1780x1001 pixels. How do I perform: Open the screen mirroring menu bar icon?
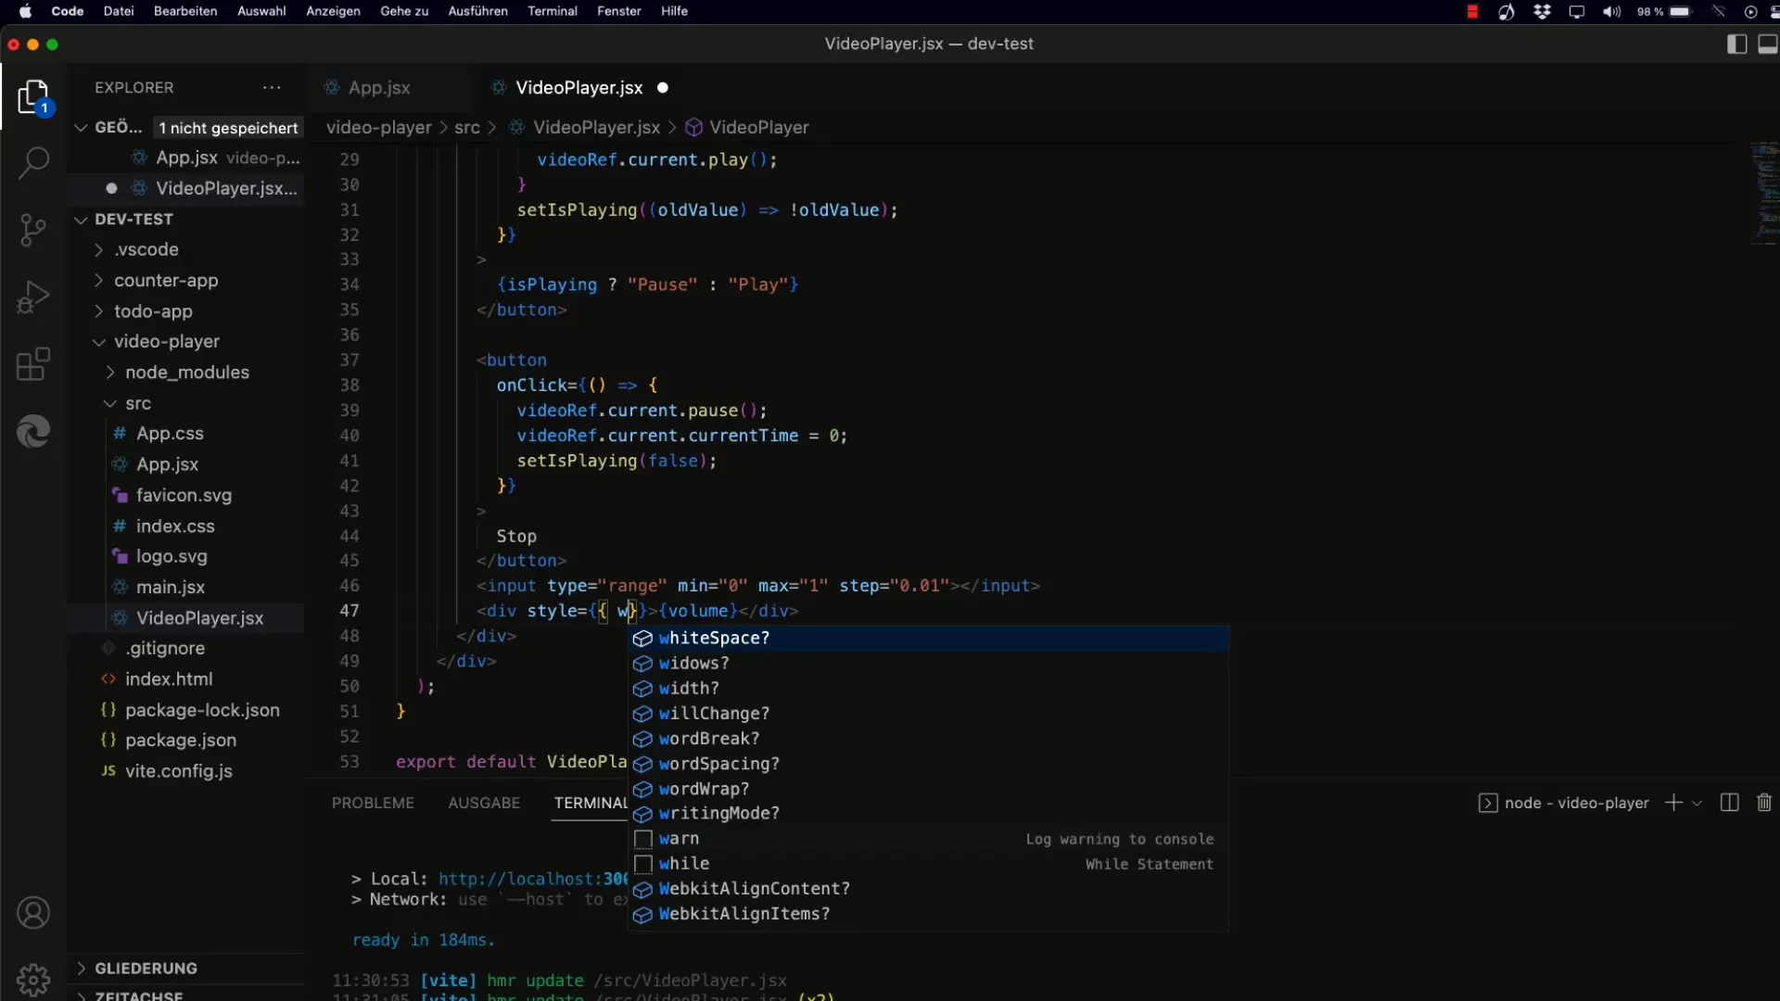click(x=1577, y=11)
